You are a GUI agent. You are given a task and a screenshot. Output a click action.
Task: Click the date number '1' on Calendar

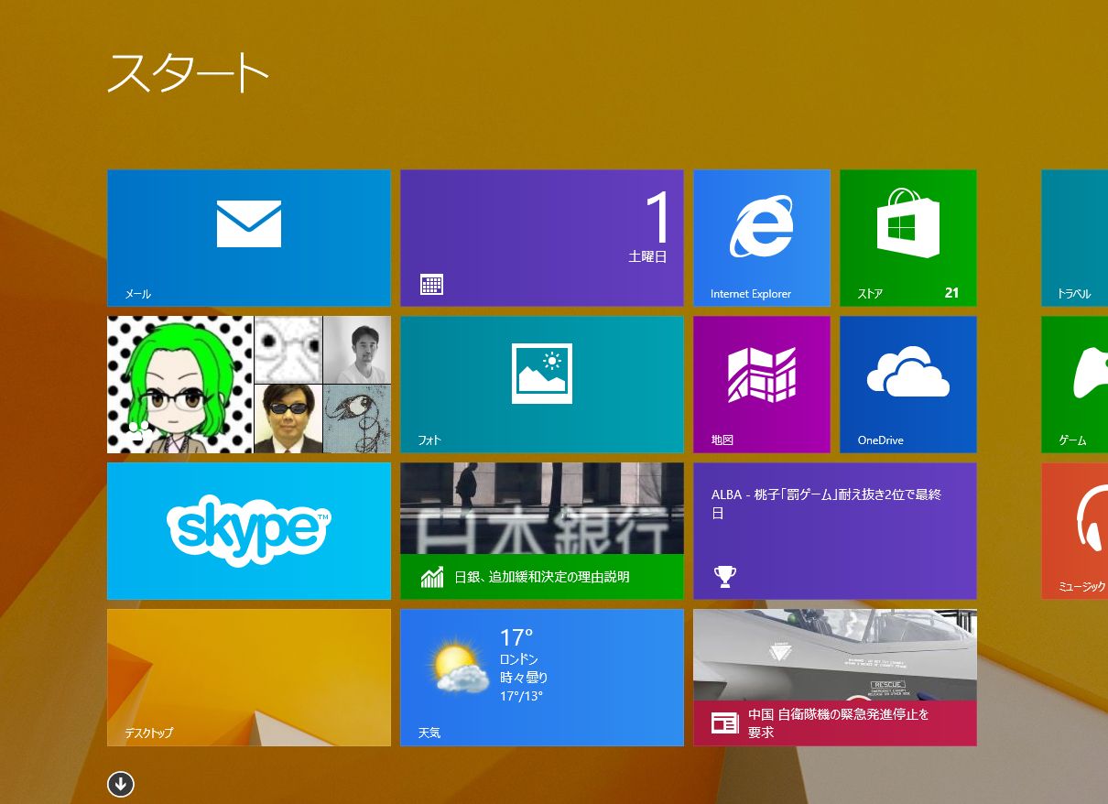pos(658,218)
